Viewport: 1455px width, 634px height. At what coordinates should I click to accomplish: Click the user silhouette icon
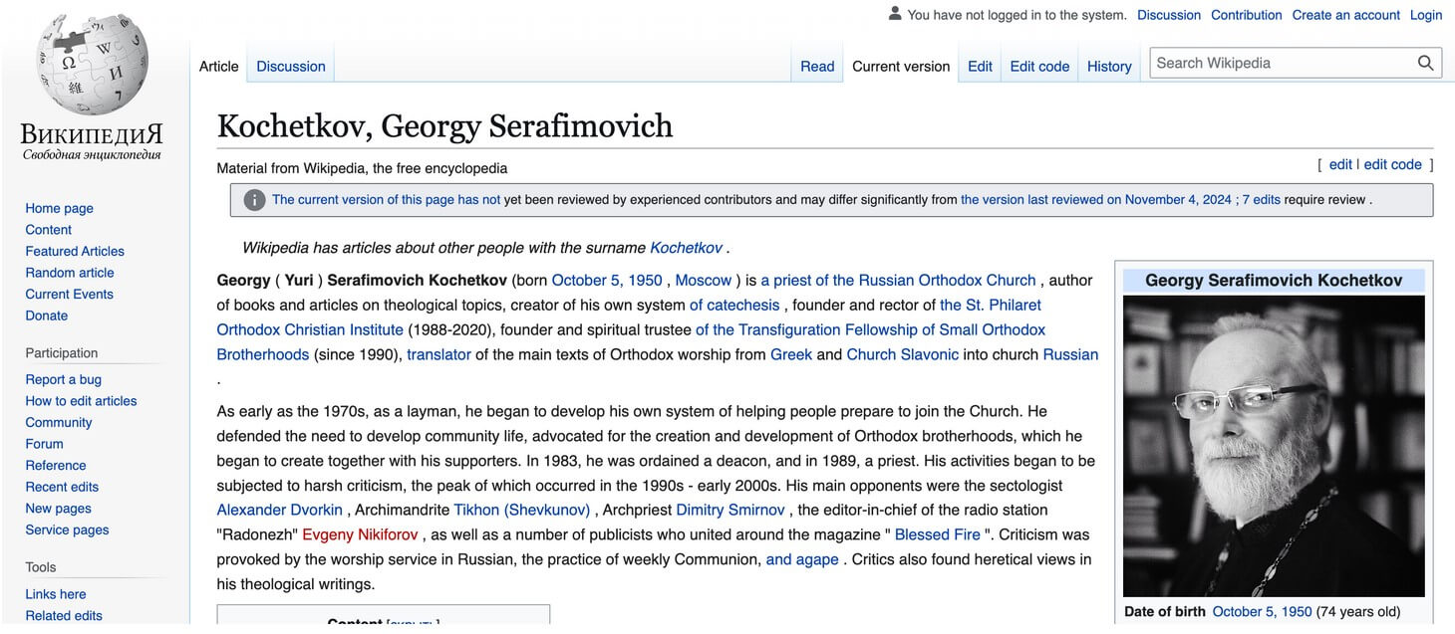tap(895, 14)
